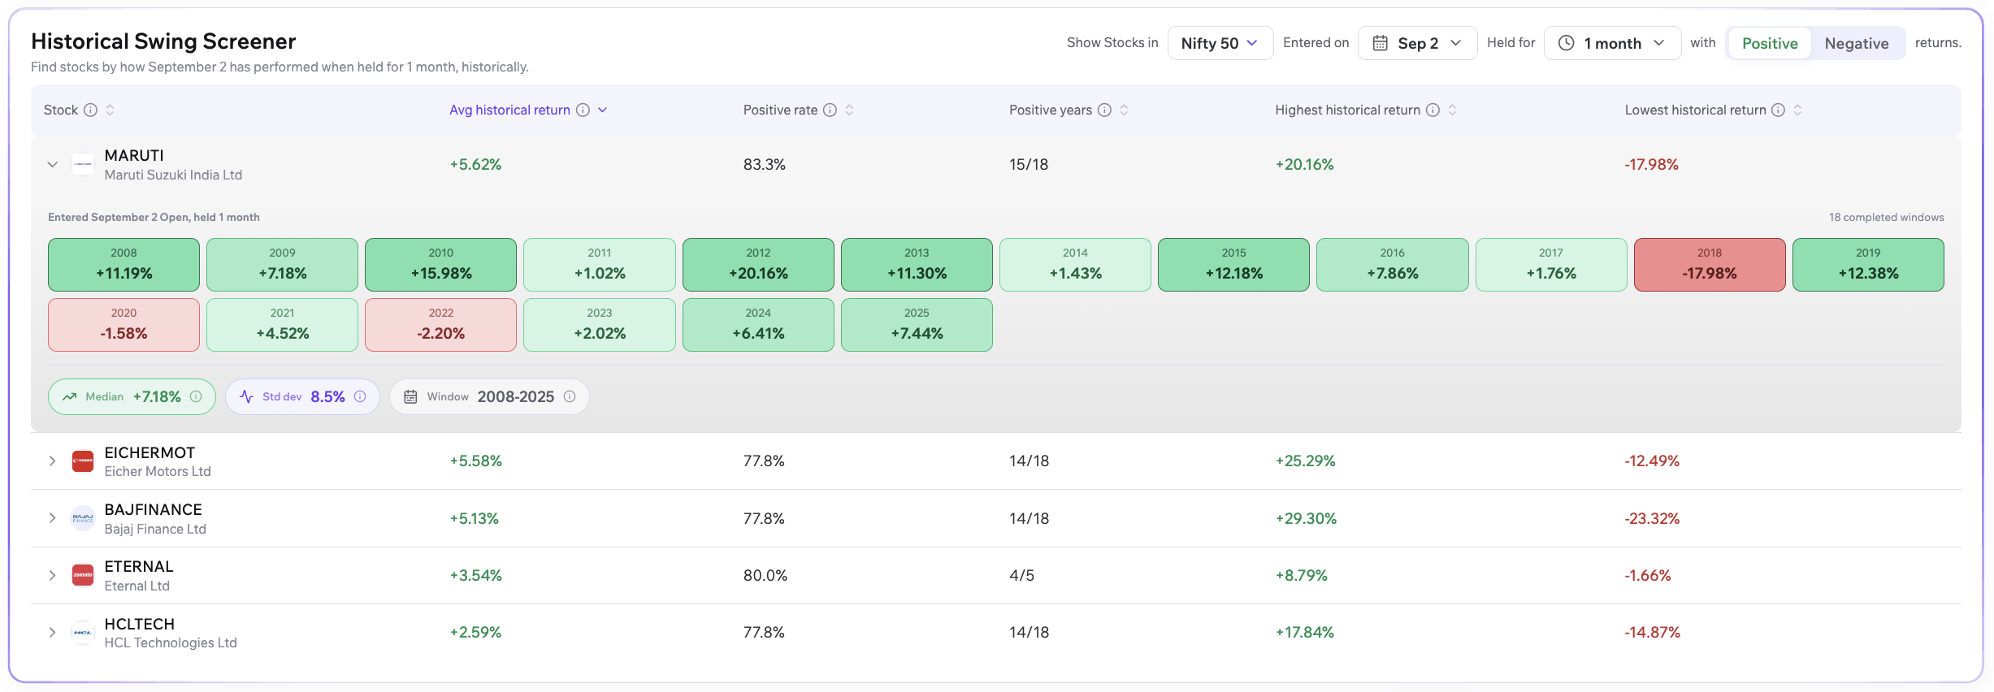The height and width of the screenshot is (692, 1994).
Task: Click info icon beside Highest historical return
Action: click(x=1433, y=110)
